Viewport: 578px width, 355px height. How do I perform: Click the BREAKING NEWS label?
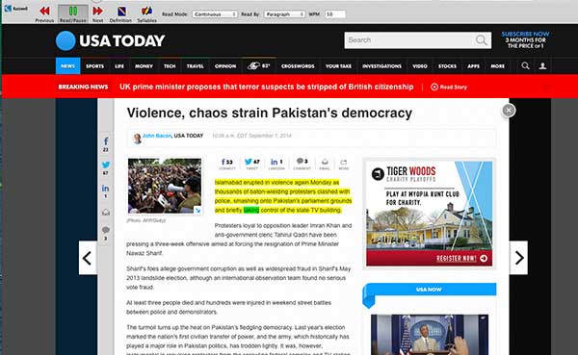[83, 87]
